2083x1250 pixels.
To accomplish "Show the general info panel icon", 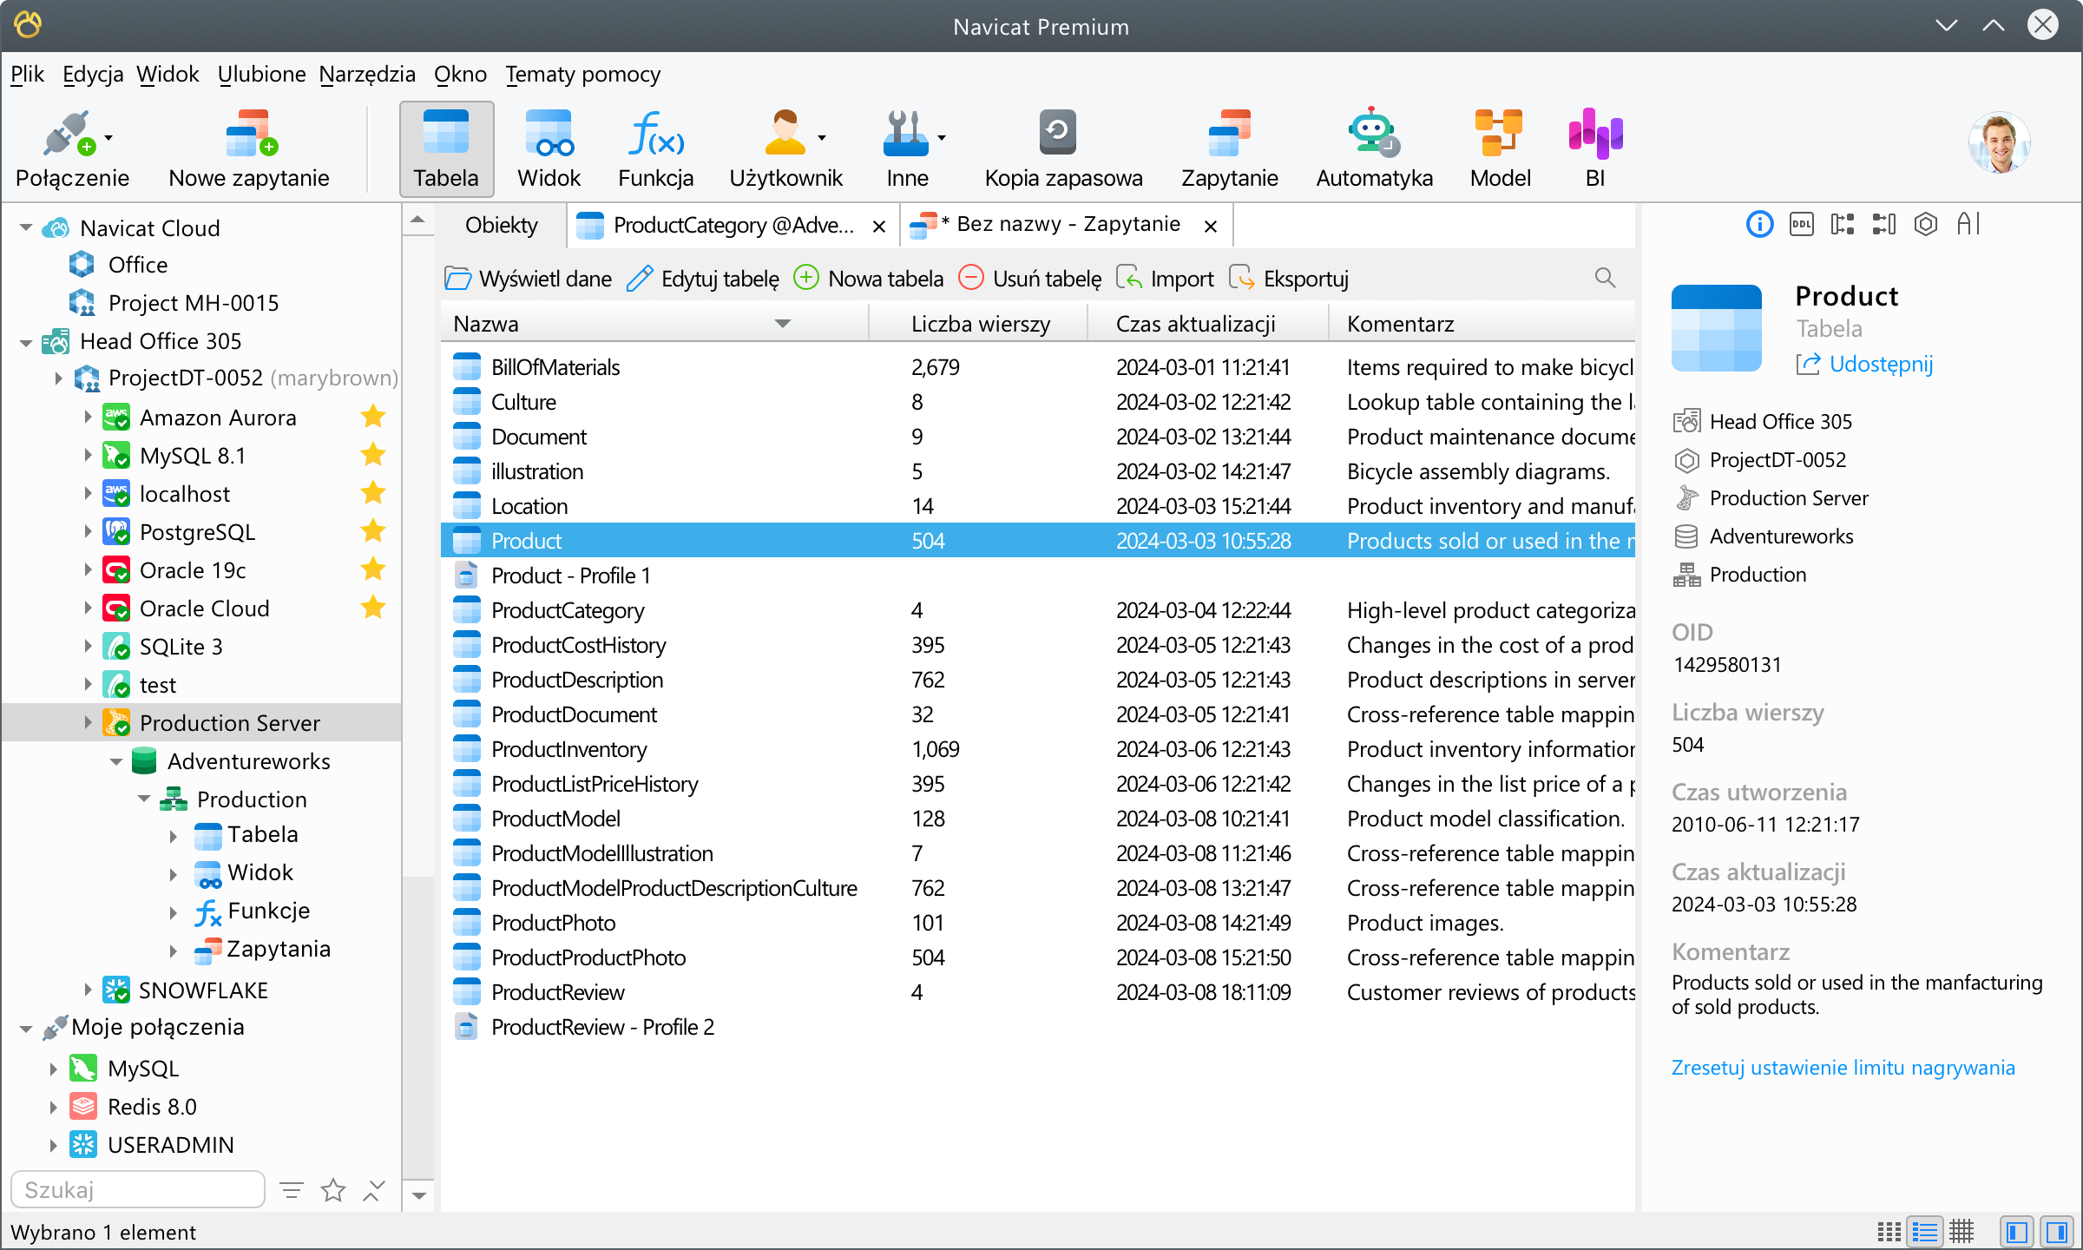I will tap(1759, 225).
